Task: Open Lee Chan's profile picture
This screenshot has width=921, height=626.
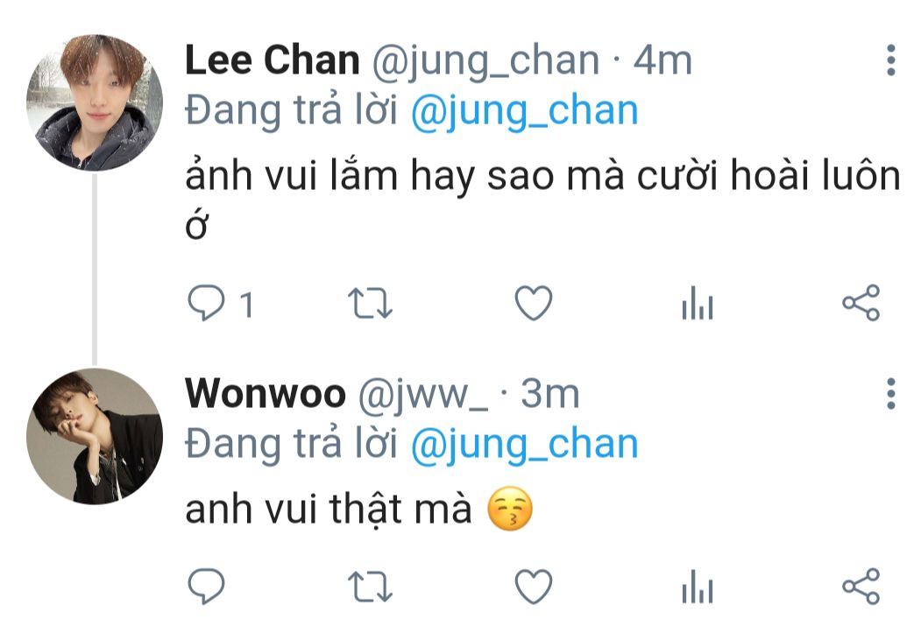Action: [x=95, y=102]
